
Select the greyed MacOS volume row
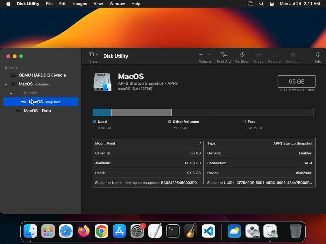click(41, 93)
